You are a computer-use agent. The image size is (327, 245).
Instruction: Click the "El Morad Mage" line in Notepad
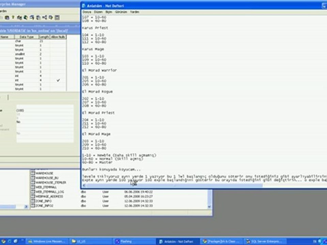tap(96, 134)
